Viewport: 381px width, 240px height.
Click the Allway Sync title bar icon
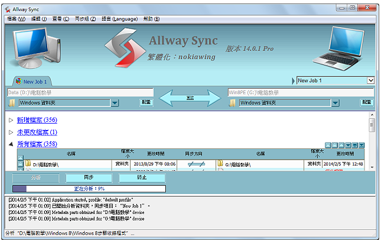[x=8, y=9]
